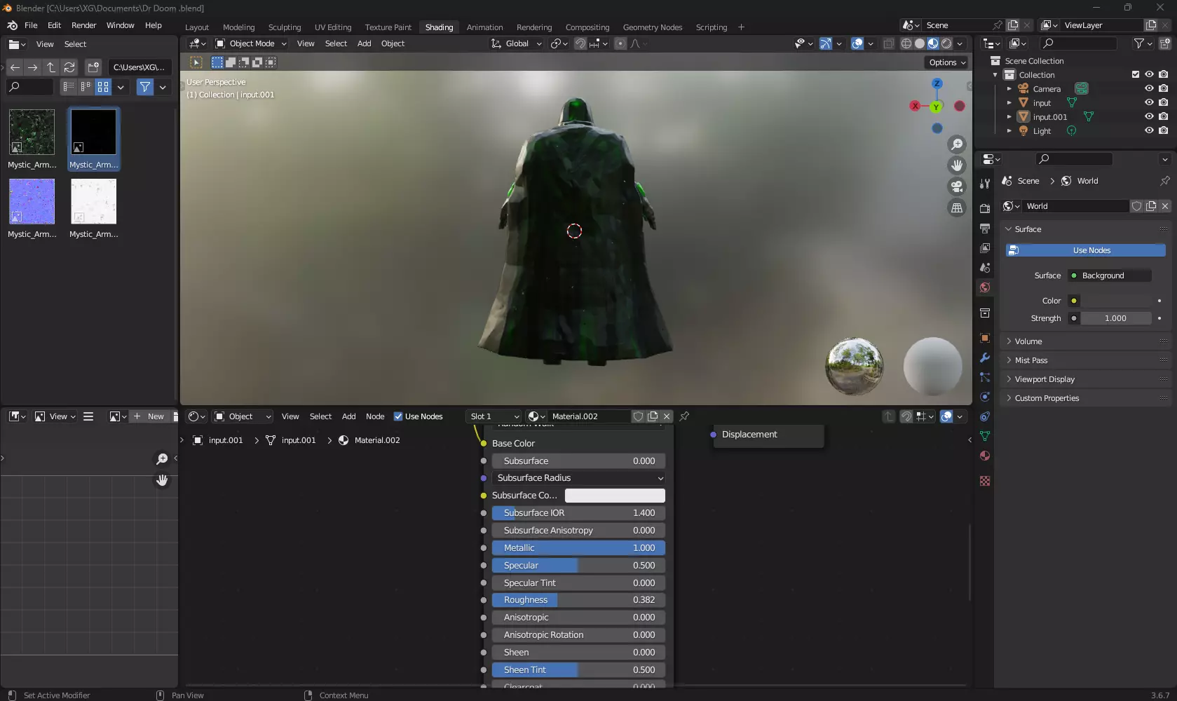Open the File menu
This screenshot has width=1177, height=701.
[x=31, y=25]
